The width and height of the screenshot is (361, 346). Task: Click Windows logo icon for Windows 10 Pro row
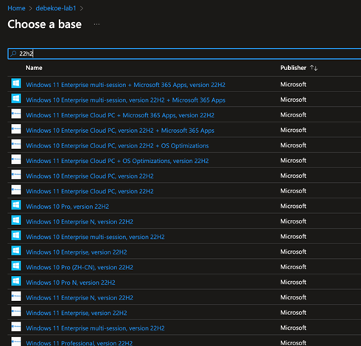pyautogui.click(x=16, y=205)
